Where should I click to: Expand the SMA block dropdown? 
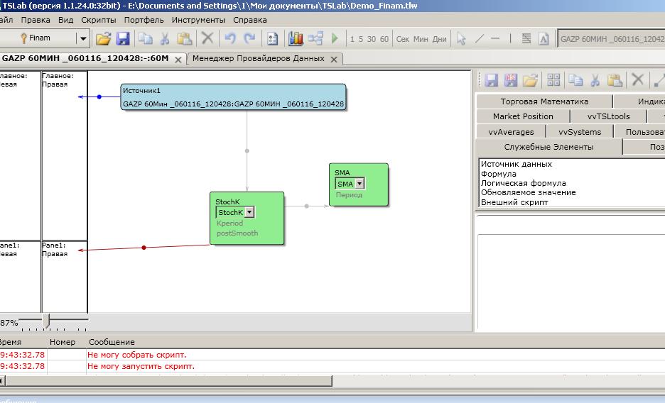click(359, 184)
